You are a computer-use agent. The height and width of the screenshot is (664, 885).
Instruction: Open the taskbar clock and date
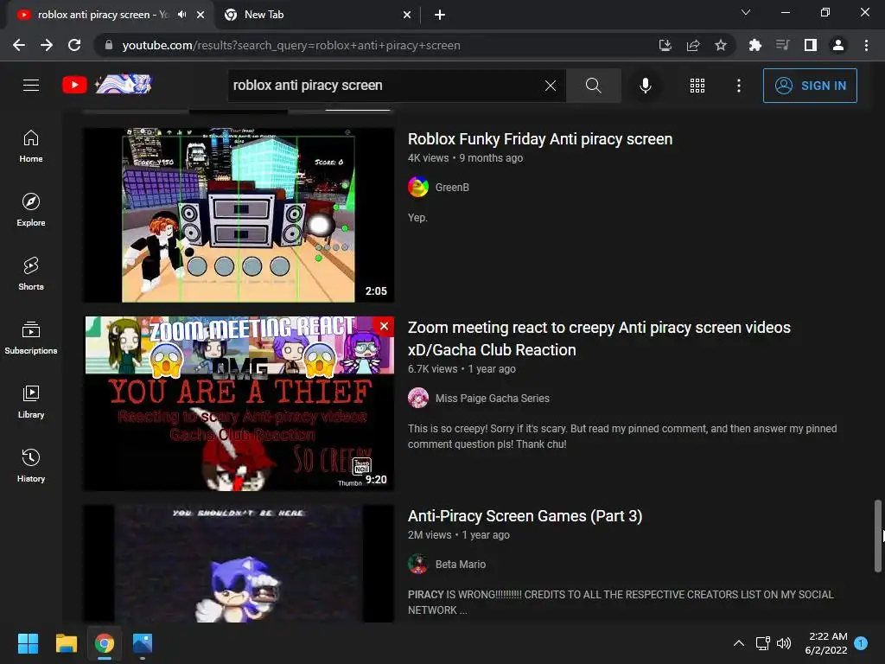(825, 643)
